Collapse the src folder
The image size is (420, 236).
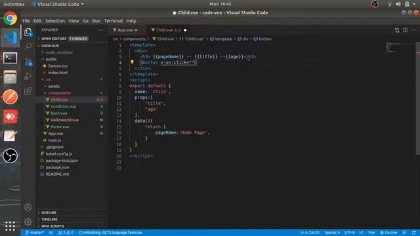pos(48,79)
